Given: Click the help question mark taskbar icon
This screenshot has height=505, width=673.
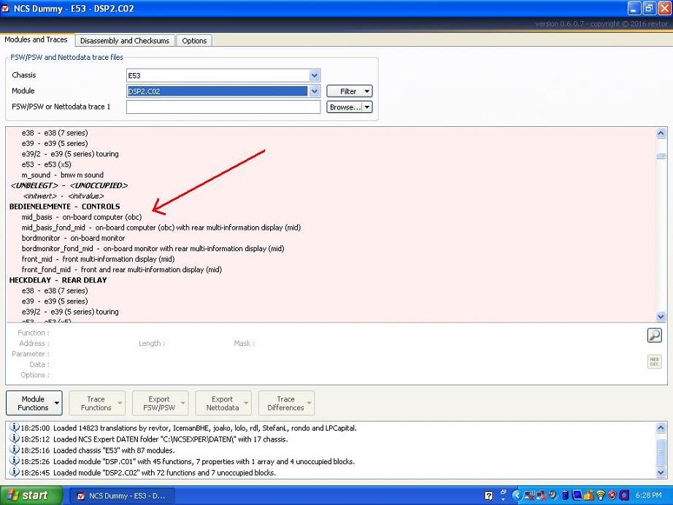Looking at the screenshot, I should pyautogui.click(x=490, y=496).
